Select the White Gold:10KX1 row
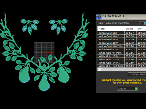Screen dimensions: 146x109 [122, 56]
